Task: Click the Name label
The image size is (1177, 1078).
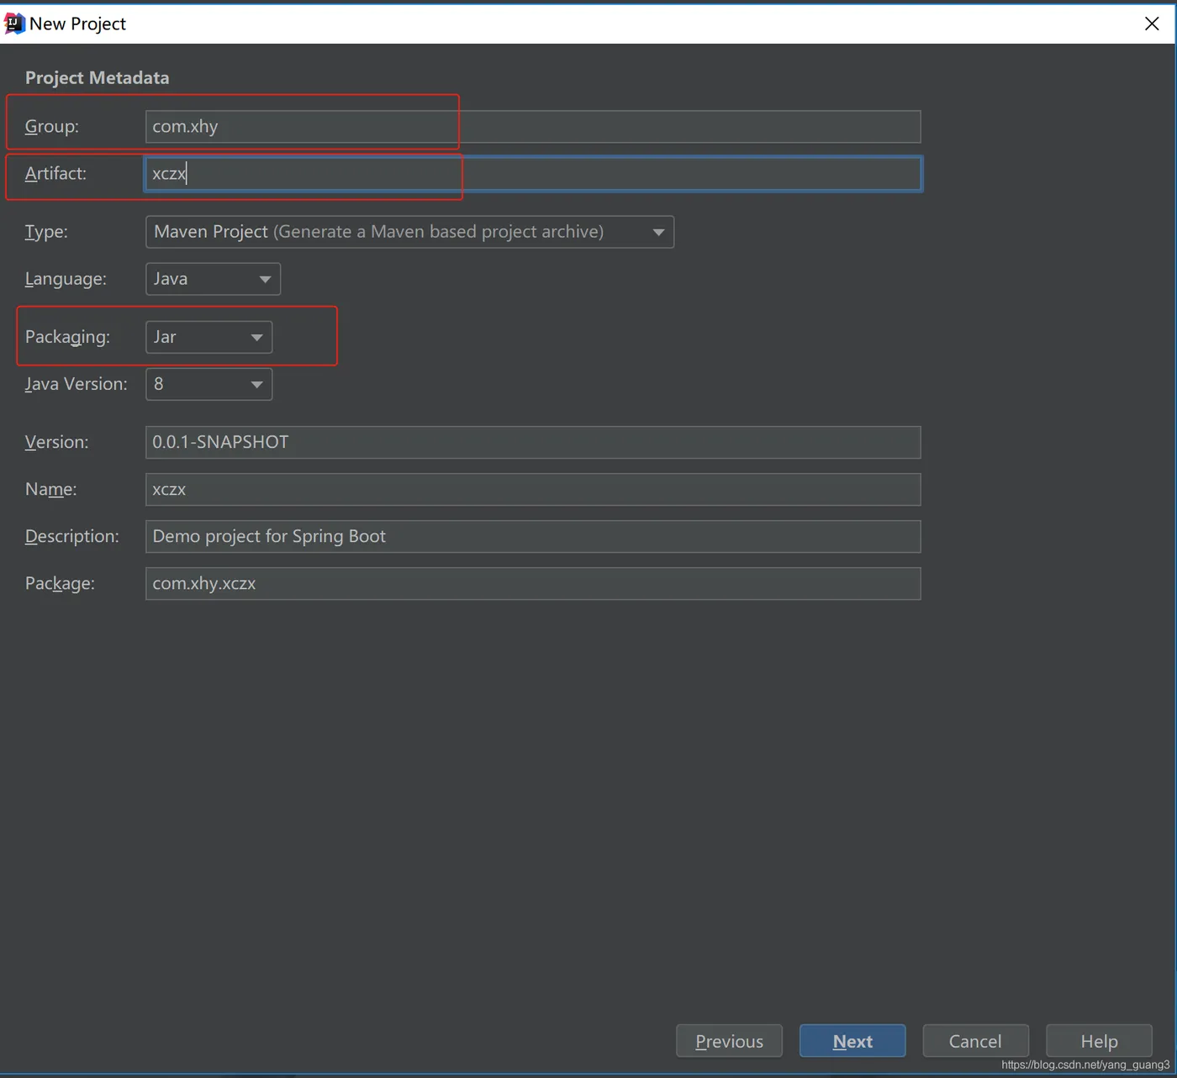Action: pyautogui.click(x=50, y=488)
